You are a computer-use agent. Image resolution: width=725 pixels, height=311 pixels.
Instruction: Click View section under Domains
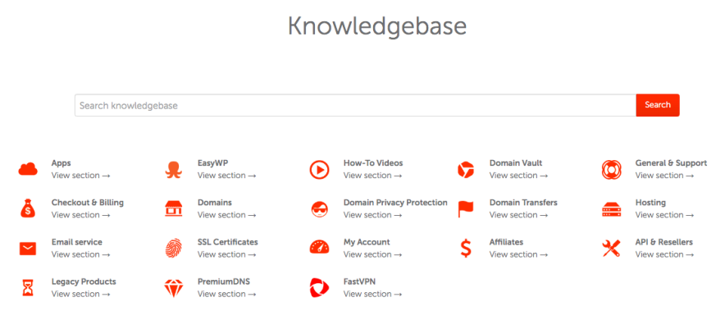226,215
